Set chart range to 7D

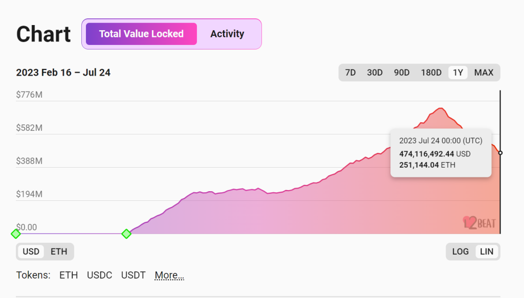(x=351, y=73)
